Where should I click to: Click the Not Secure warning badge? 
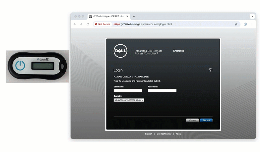tap(102, 24)
